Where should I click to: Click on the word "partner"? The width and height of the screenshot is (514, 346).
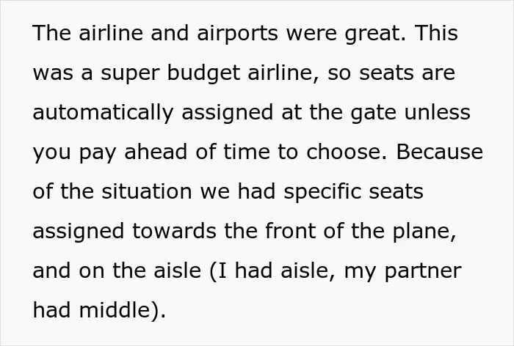(x=422, y=272)
